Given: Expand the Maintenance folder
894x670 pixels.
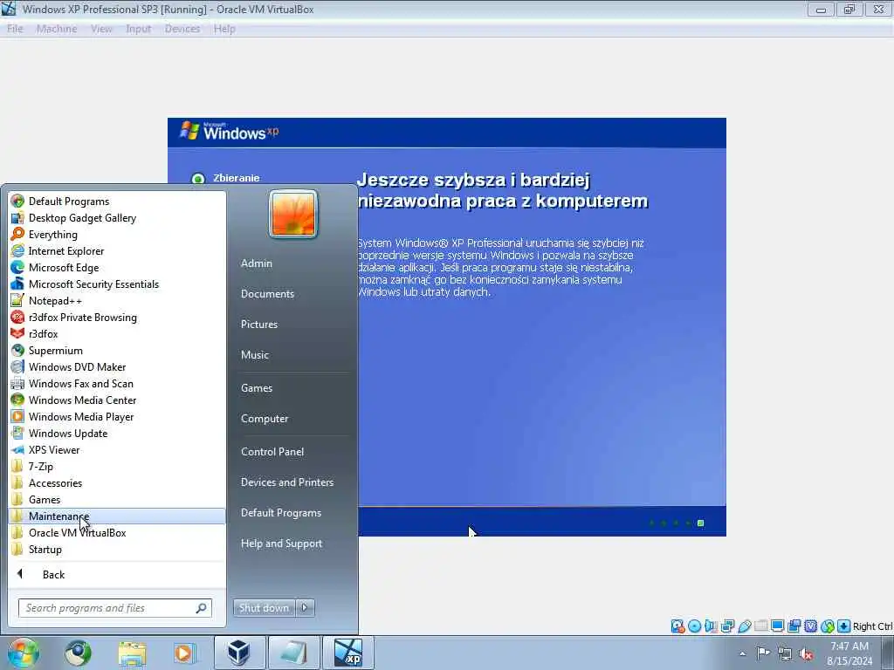Looking at the screenshot, I should click(117, 516).
